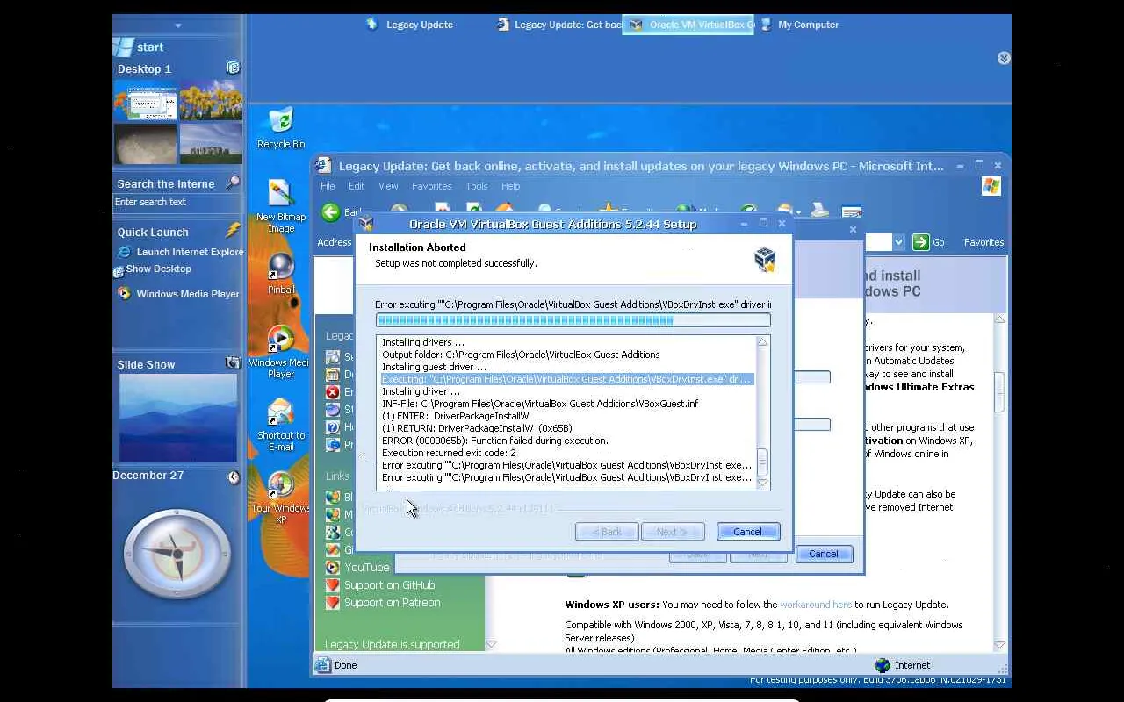Select the daffodils desktop thumbnail
This screenshot has height=702, width=1124.
tap(211, 100)
